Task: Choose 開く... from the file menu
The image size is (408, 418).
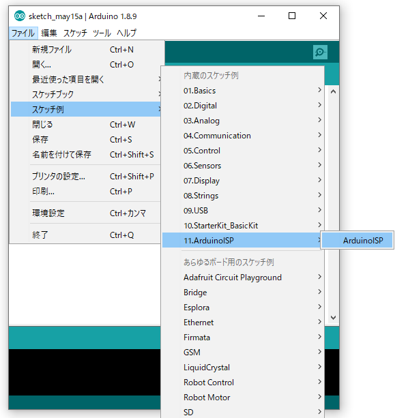Action: click(85, 65)
